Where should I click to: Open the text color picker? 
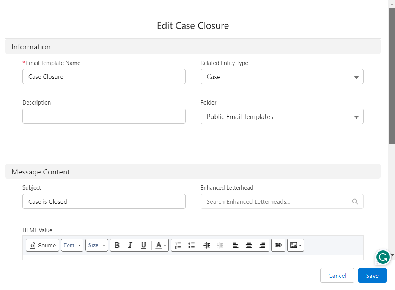(x=161, y=245)
